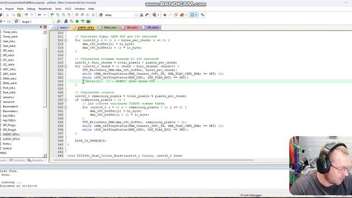The image size is (352, 198).
Task: Collapse the chunk loop fold at line 319
Action: (65, 67)
